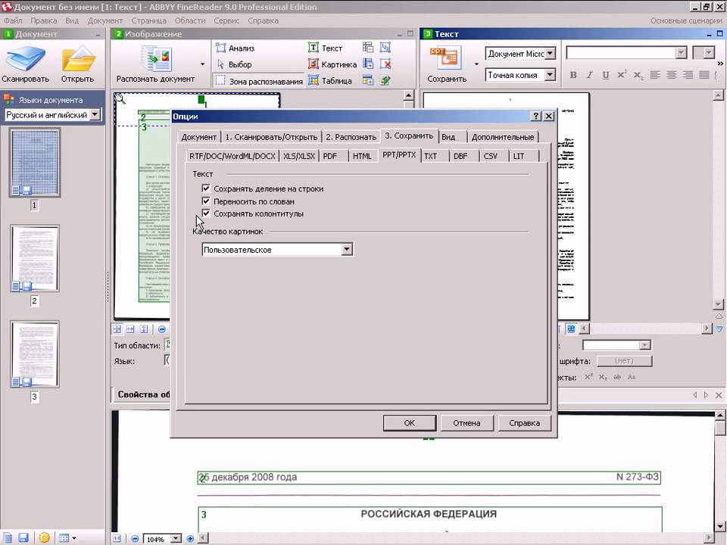Close the Опции dialog with X button
Screen dimensions: 727x545
click(548, 117)
